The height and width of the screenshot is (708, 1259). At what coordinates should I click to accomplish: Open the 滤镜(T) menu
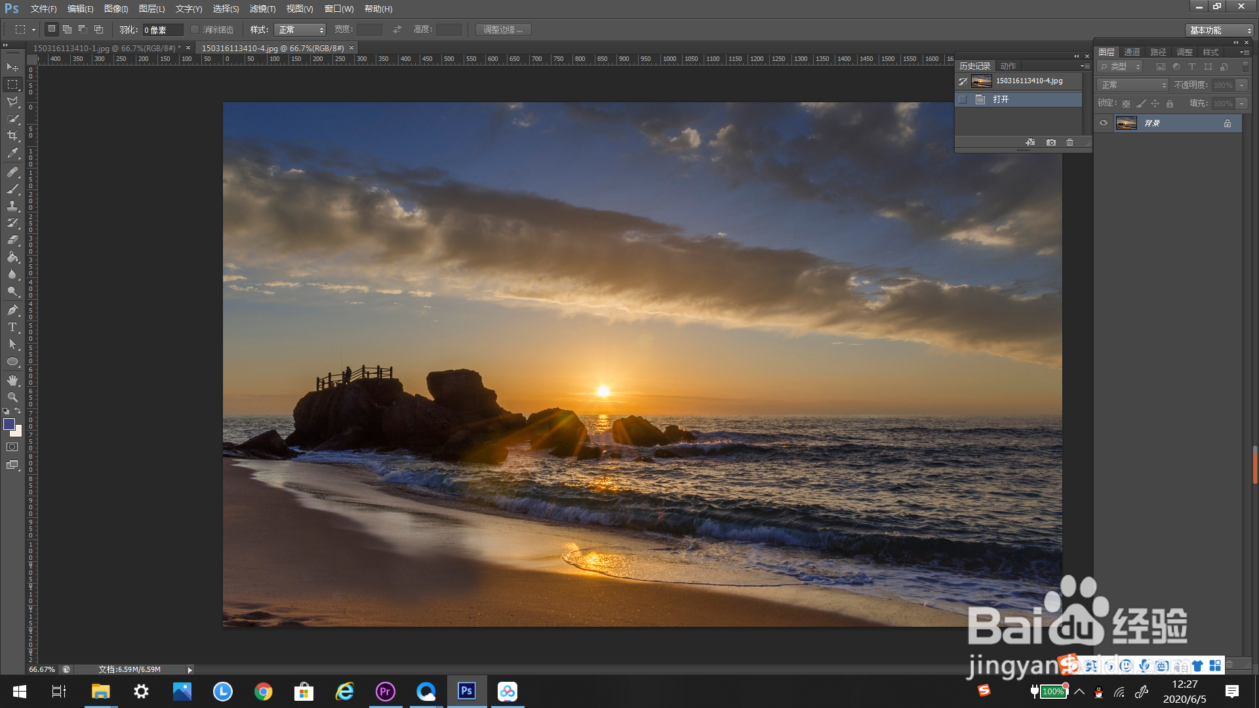point(262,9)
